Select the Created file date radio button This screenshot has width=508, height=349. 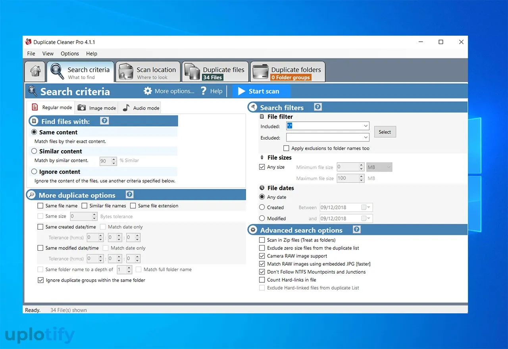(262, 207)
